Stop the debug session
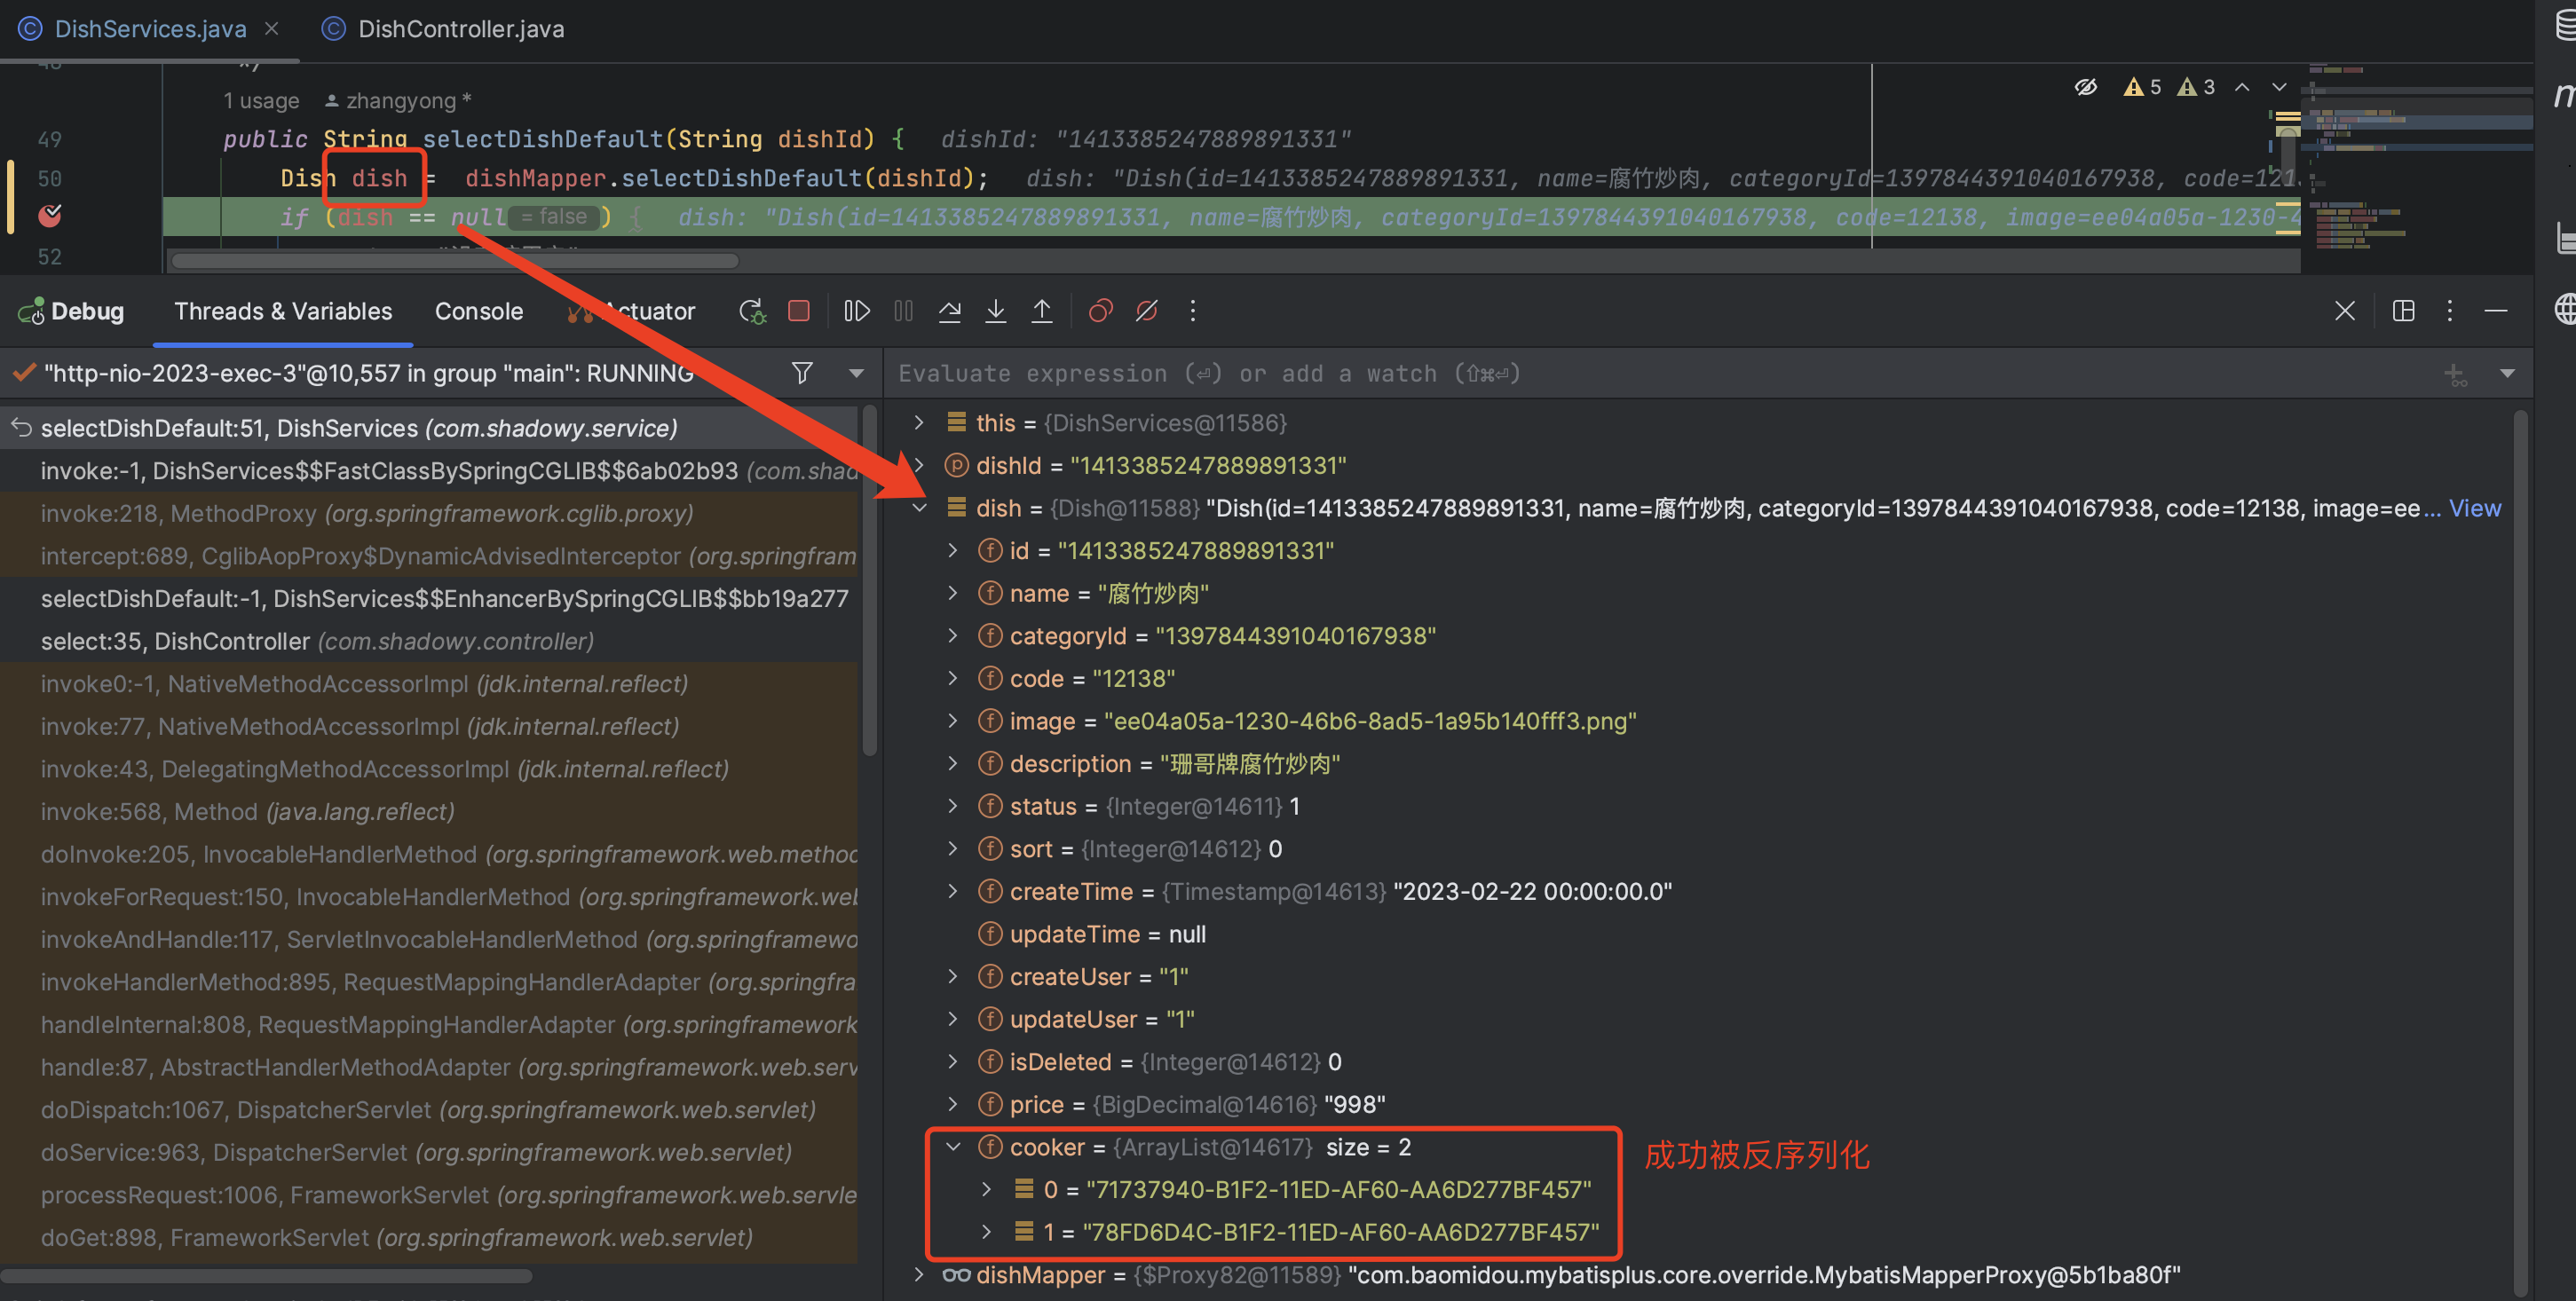Screen dimensions: 2576x1301 tap(798, 311)
